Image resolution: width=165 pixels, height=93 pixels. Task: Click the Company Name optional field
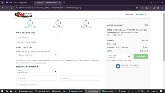(x=59, y=85)
